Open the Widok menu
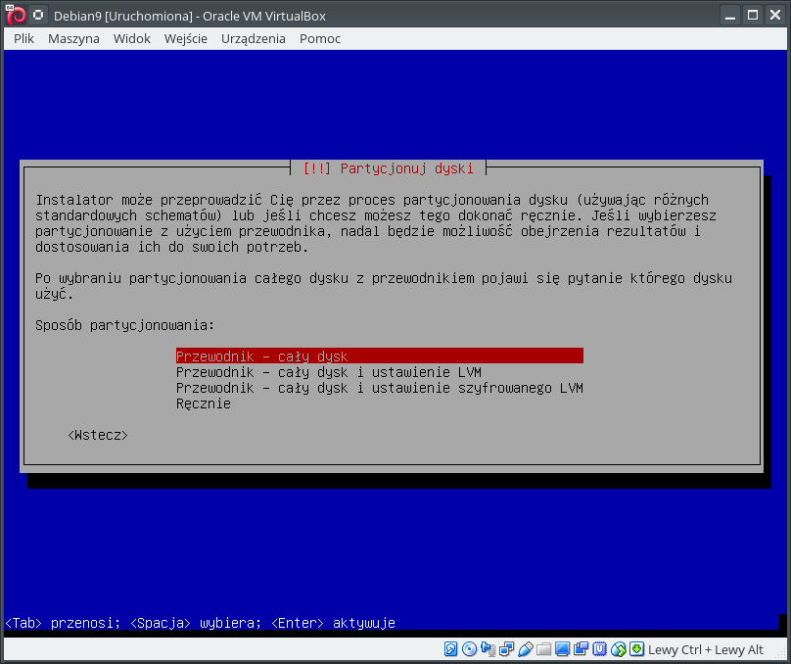Screen dimensions: 791x664 pos(132,38)
